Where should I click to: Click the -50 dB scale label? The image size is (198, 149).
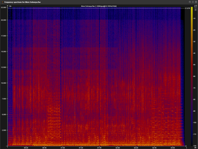click(x=194, y=65)
